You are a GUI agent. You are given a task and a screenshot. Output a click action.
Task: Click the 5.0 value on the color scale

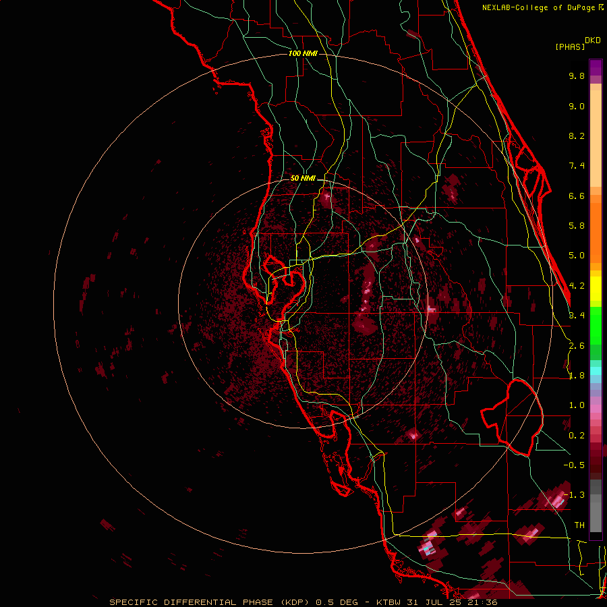pyautogui.click(x=577, y=256)
